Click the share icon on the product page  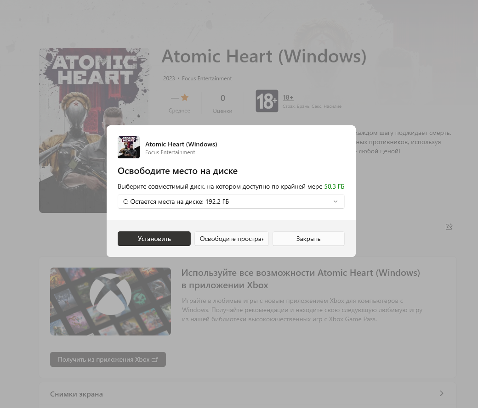[x=449, y=227]
